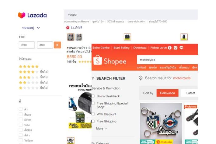Filter by four stars and up rating
The image size is (216, 144).
[33, 72]
